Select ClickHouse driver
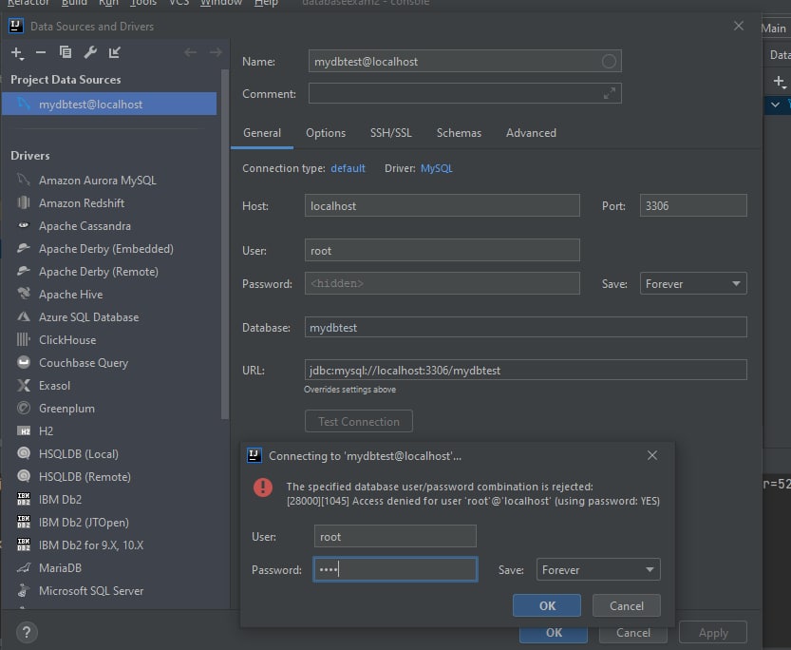The width and height of the screenshot is (791, 650). click(67, 339)
